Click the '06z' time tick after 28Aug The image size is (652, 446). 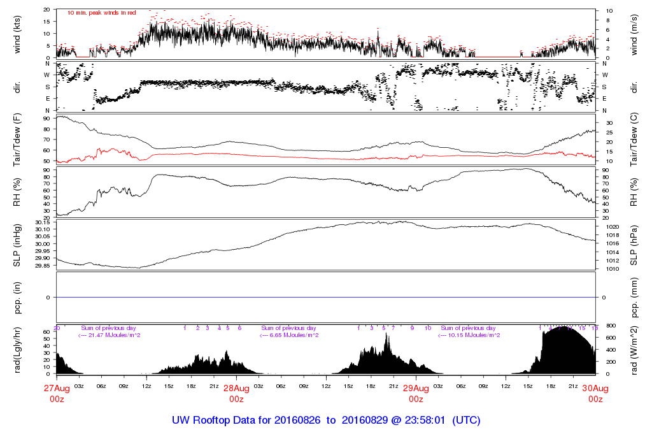tap(281, 386)
